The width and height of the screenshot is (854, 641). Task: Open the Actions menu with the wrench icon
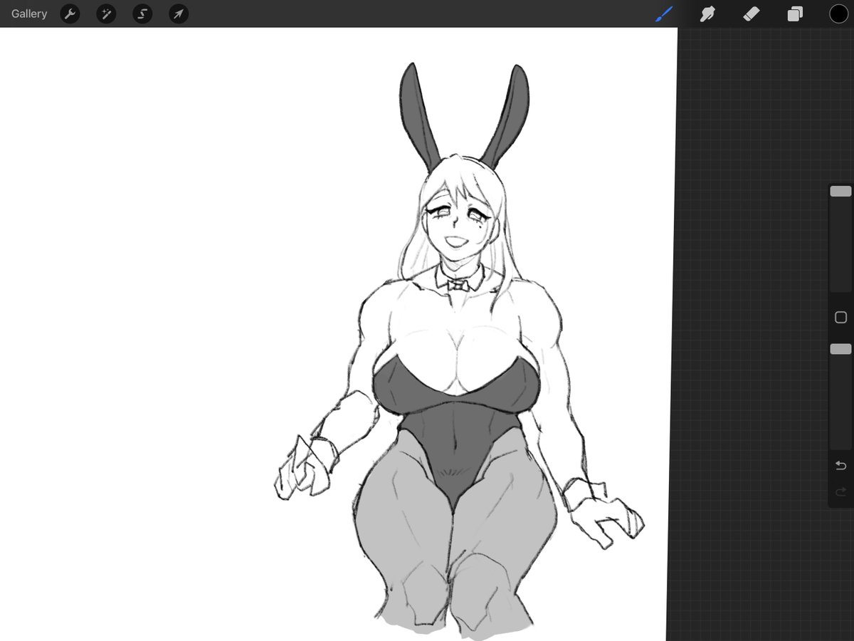click(x=70, y=14)
